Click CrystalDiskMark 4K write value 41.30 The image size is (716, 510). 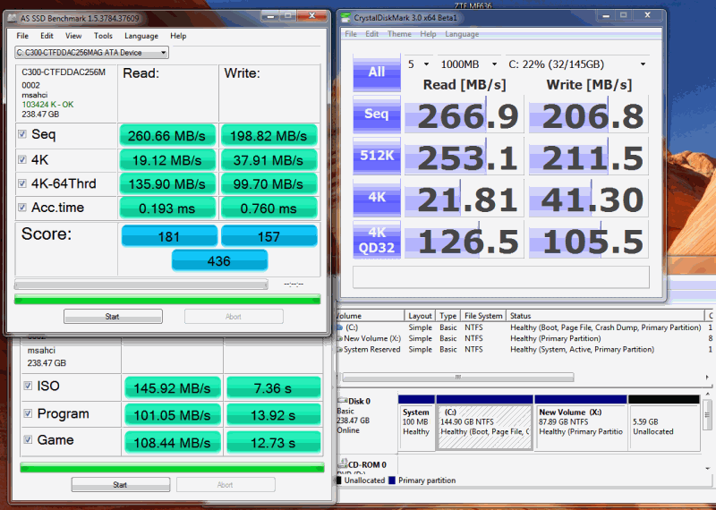589,199
